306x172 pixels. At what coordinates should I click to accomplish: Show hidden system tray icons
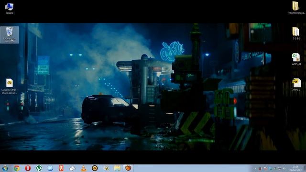(x=255, y=168)
